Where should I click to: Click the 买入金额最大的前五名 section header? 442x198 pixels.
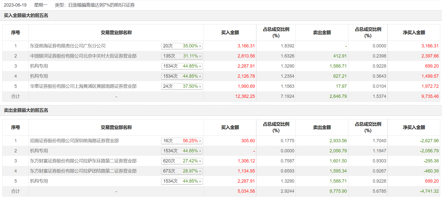[26, 16]
